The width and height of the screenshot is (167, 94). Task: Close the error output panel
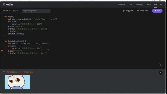(160, 73)
